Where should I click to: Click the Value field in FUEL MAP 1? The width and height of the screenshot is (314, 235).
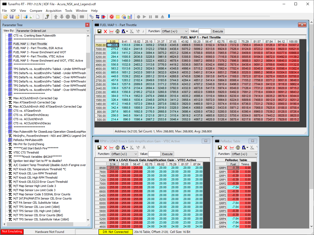[x=205, y=31]
